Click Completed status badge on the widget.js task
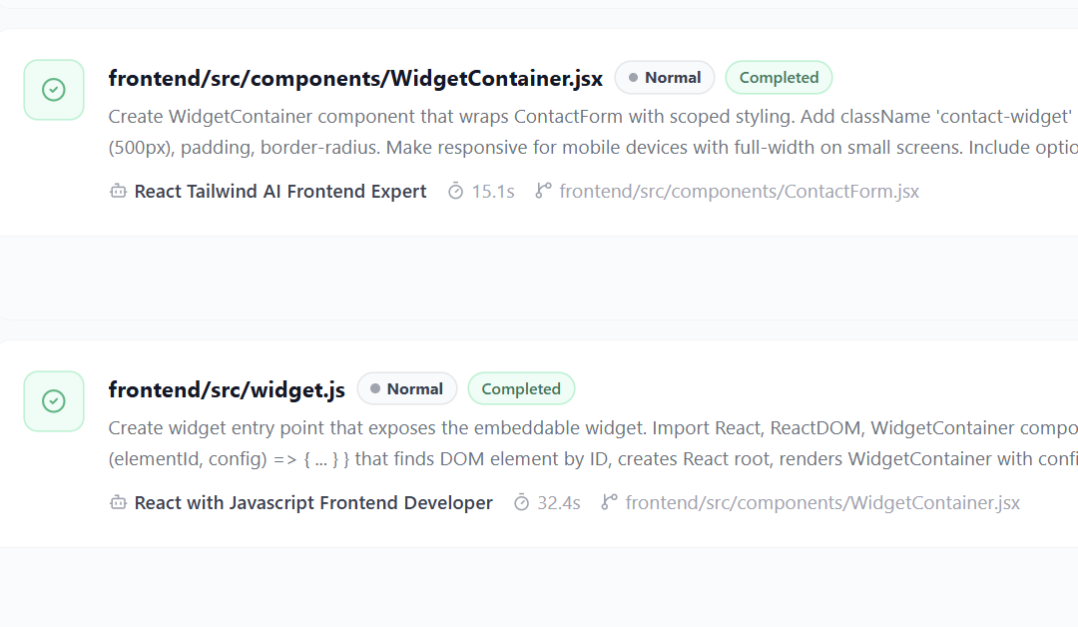Viewport: 1078px width, 627px height. coord(521,389)
